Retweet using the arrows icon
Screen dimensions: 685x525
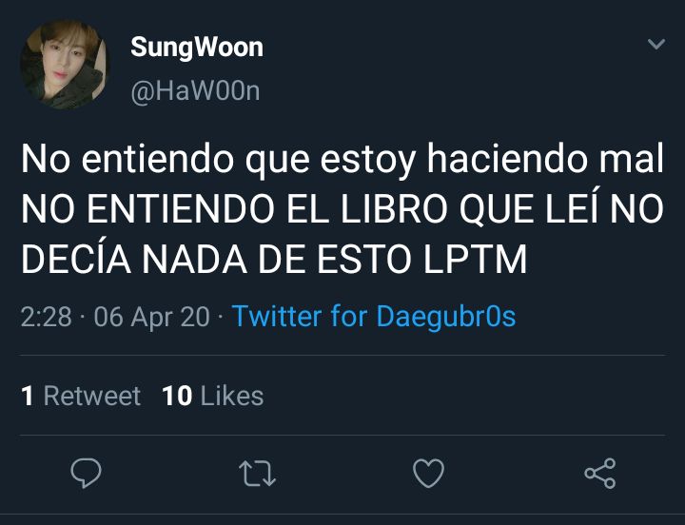pos(257,474)
